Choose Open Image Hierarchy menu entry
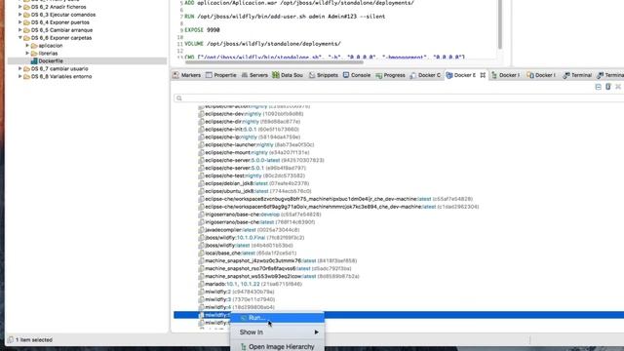Screen dimensions: 624x351 277,347
